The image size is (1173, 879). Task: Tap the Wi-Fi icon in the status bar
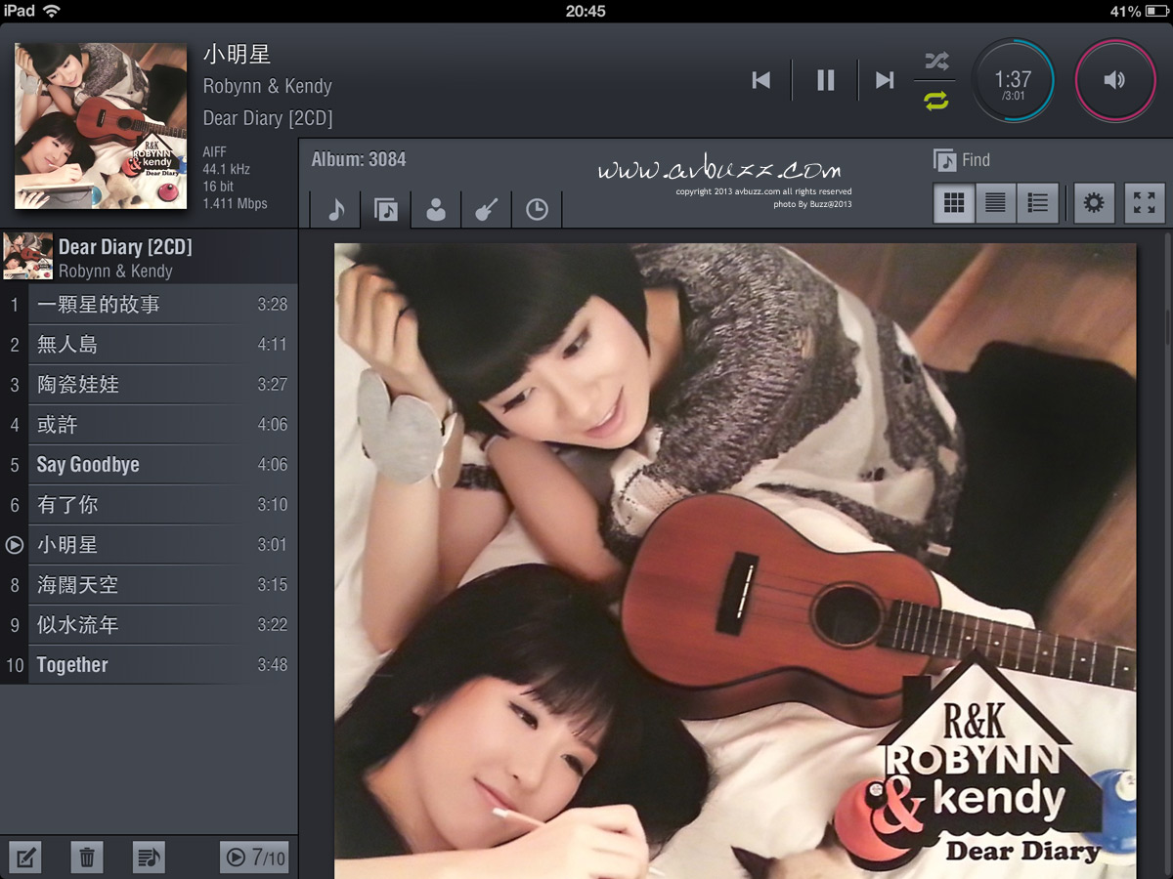[x=52, y=11]
